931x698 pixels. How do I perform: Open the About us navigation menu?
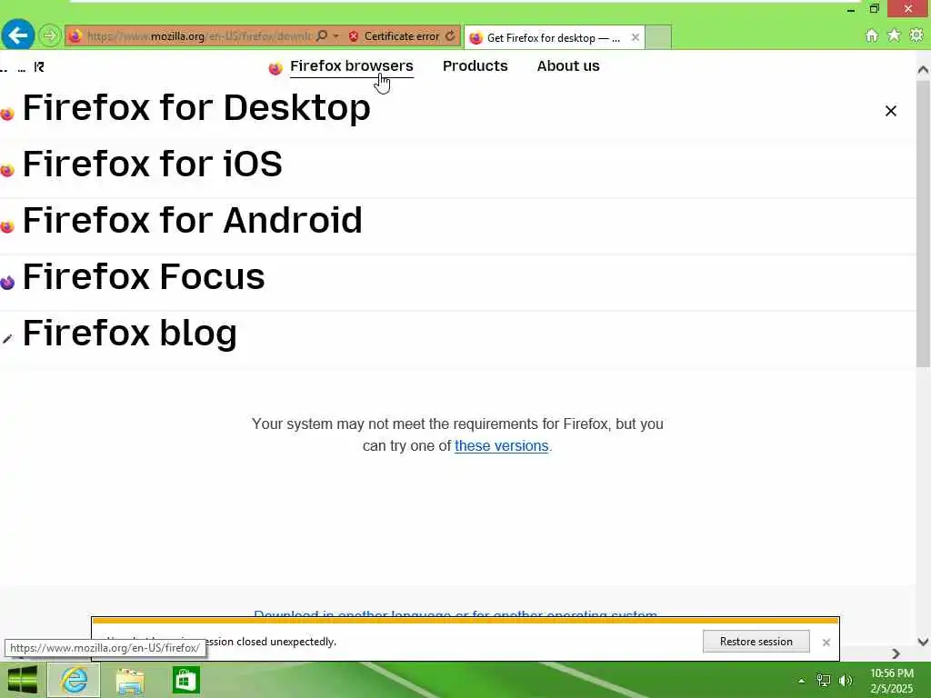568,65
